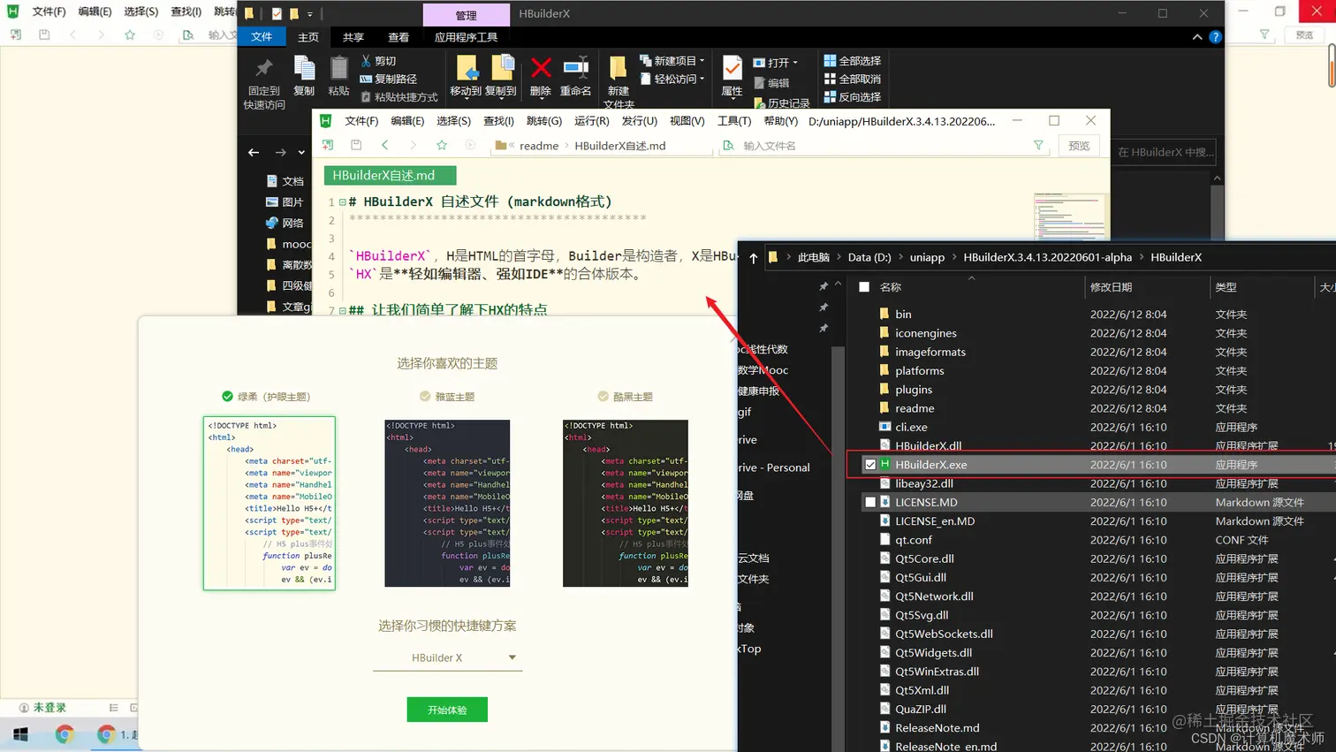The image size is (1336, 752).
Task: Click the 预览 preview button in HBuilderX
Action: [1079, 146]
